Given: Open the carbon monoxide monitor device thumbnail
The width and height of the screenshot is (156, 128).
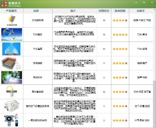Looking at the screenshot, I should [11, 120].
